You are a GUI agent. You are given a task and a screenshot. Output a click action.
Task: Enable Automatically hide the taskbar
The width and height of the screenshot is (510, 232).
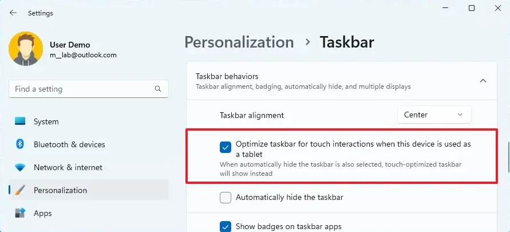[226, 198]
